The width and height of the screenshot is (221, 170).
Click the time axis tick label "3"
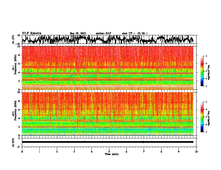click(x=74, y=152)
